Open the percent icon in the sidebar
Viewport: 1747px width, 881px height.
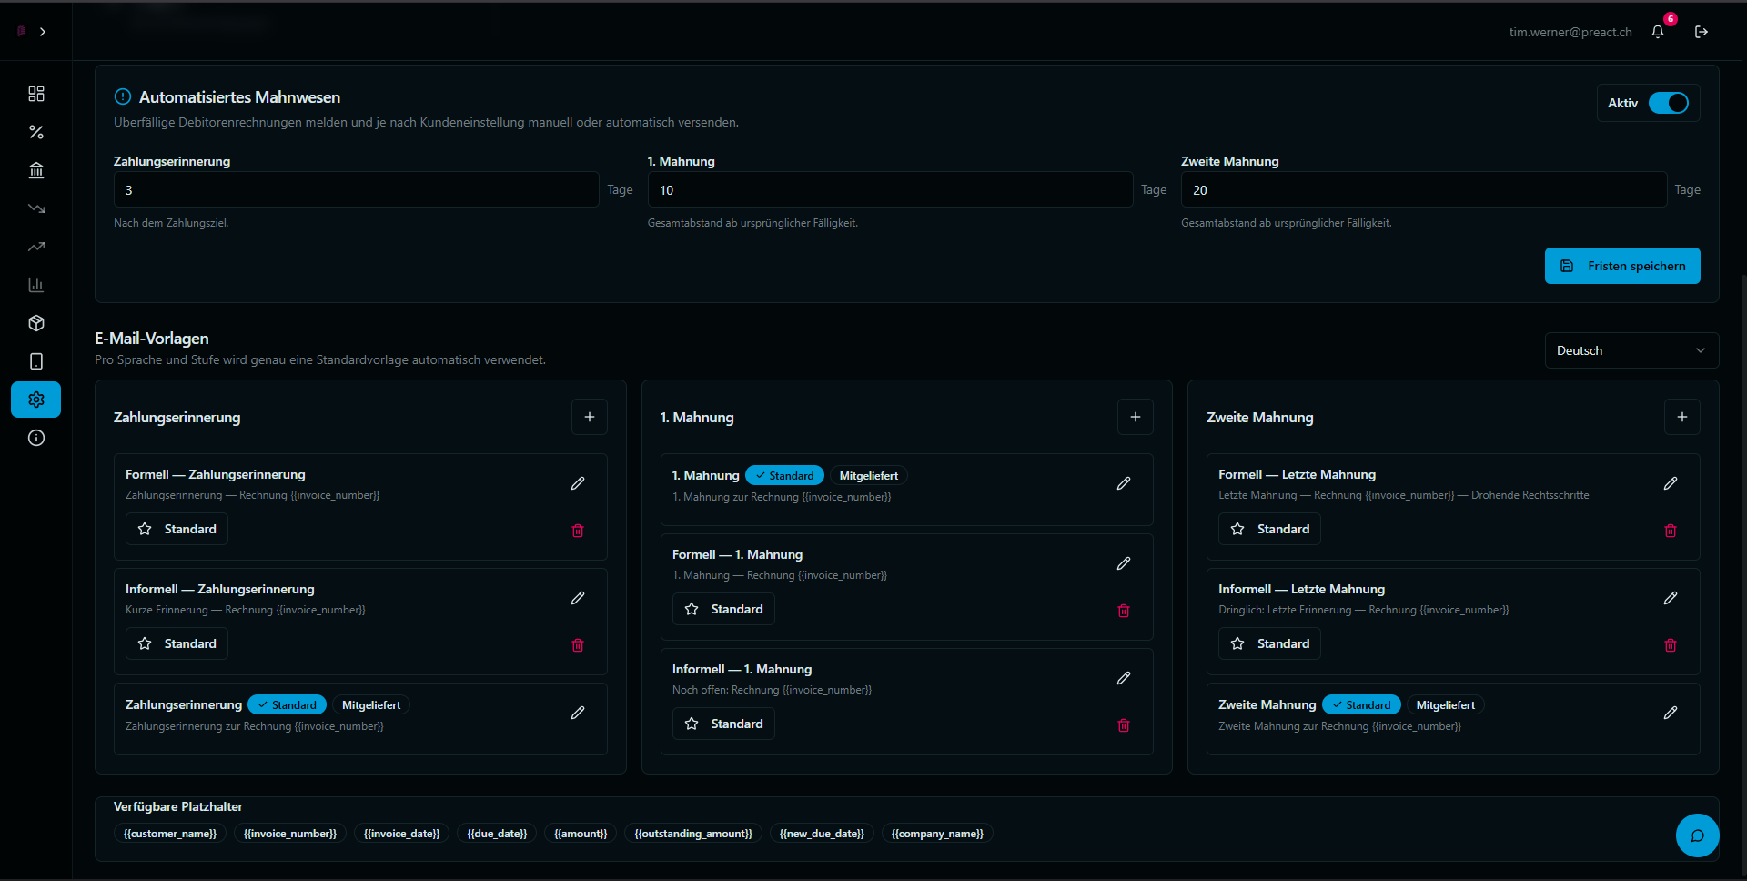click(x=36, y=132)
